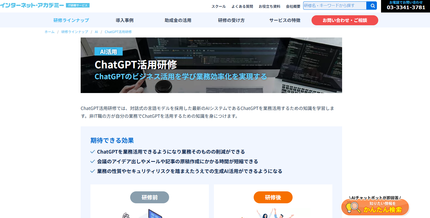Click the text 'ChatGPTを業務活用できるようになり業務そのものの削減ができる'
The width and height of the screenshot is (430, 218).
171,152
